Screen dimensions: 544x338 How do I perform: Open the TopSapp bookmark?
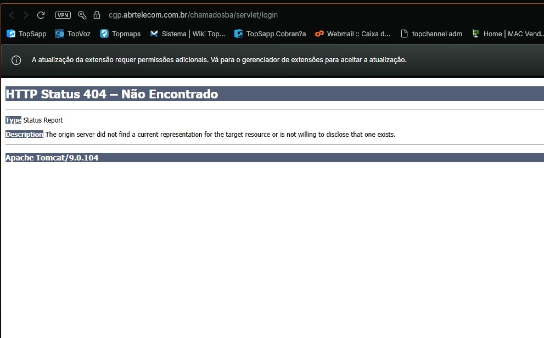26,34
